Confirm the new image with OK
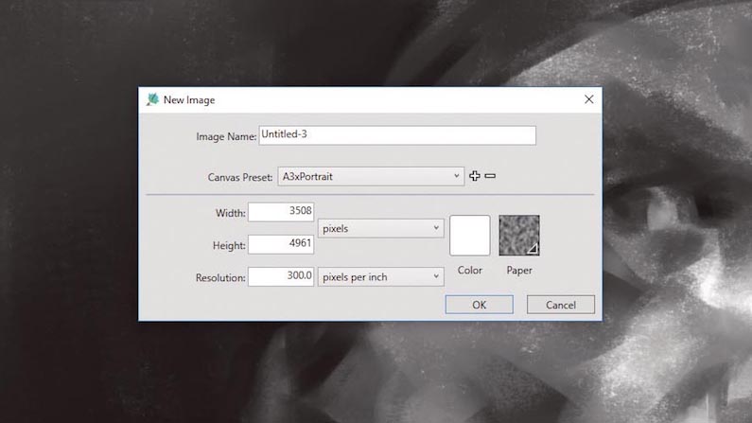The width and height of the screenshot is (752, 423). click(480, 305)
